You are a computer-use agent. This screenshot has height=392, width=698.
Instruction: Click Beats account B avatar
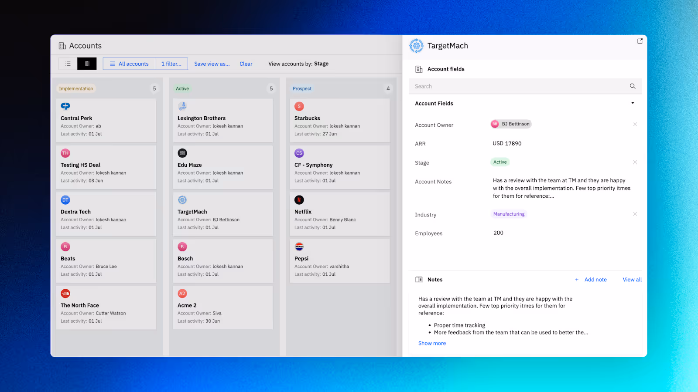coord(65,247)
